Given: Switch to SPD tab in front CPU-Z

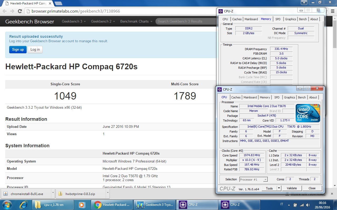Looking at the screenshot, I should pos(277,97).
